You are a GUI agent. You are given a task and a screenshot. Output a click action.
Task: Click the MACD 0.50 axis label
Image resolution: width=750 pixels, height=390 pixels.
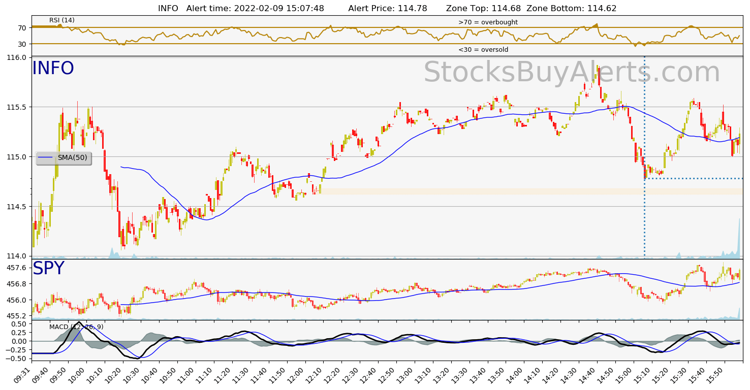(19, 323)
